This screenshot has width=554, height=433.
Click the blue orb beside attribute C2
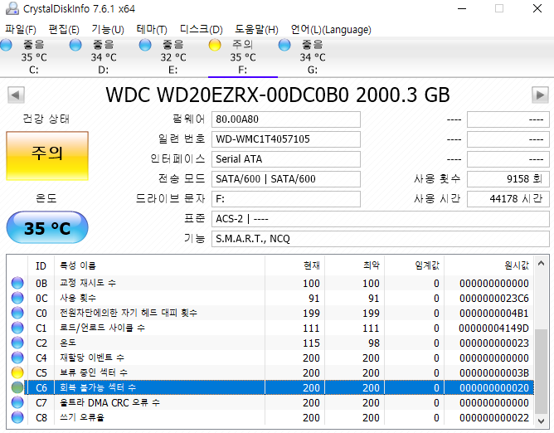[17, 343]
